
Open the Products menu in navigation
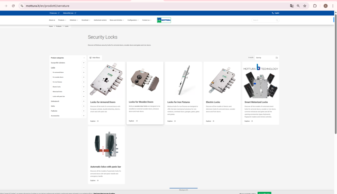(62, 20)
